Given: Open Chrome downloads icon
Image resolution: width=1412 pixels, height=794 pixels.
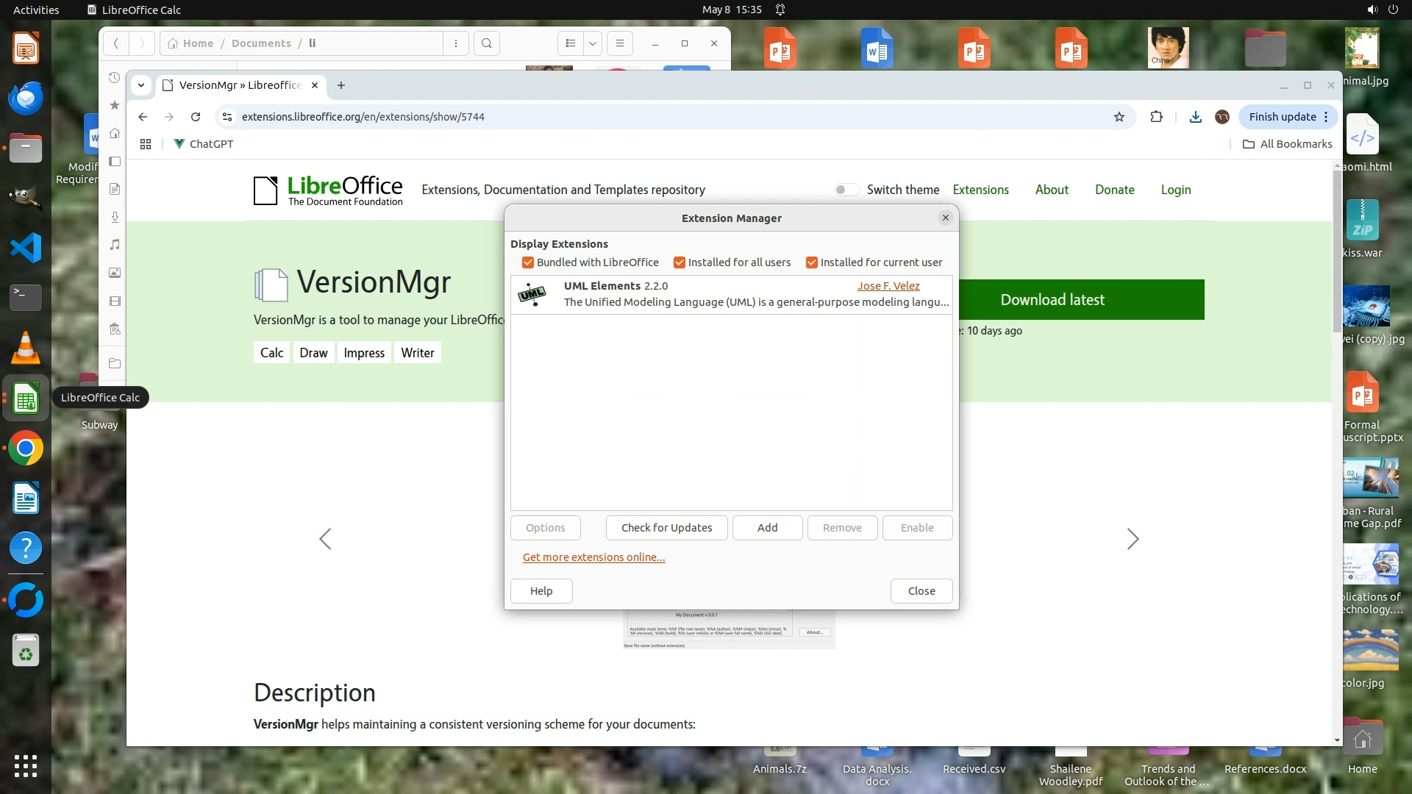Looking at the screenshot, I should [x=1195, y=117].
